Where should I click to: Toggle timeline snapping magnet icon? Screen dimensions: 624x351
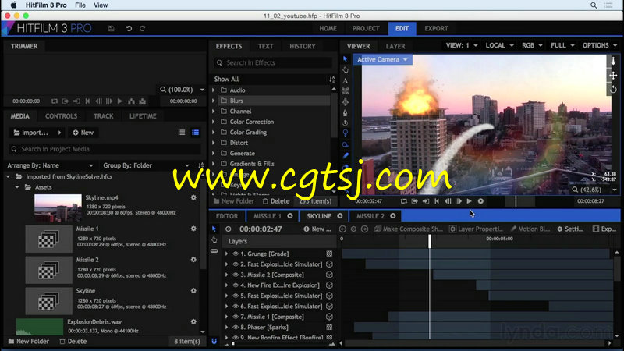pyautogui.click(x=214, y=341)
